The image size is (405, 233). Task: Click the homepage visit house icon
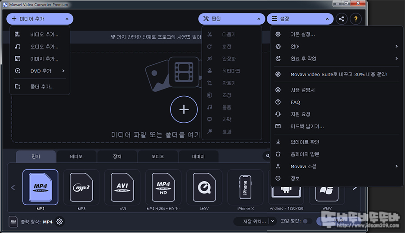[x=278, y=154]
